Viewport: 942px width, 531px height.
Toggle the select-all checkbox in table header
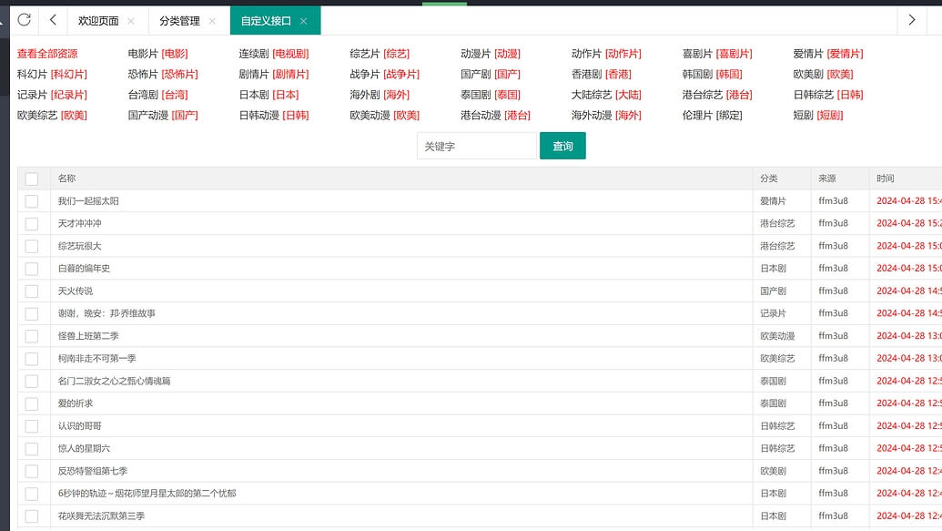pos(32,179)
